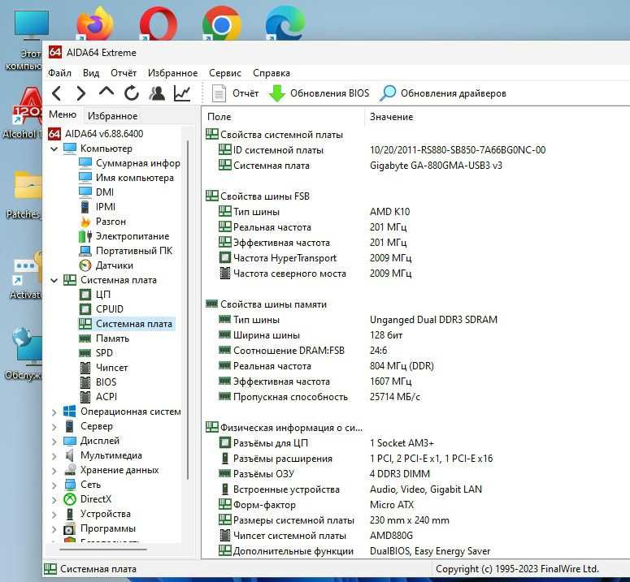Open the Вид menu

(91, 73)
